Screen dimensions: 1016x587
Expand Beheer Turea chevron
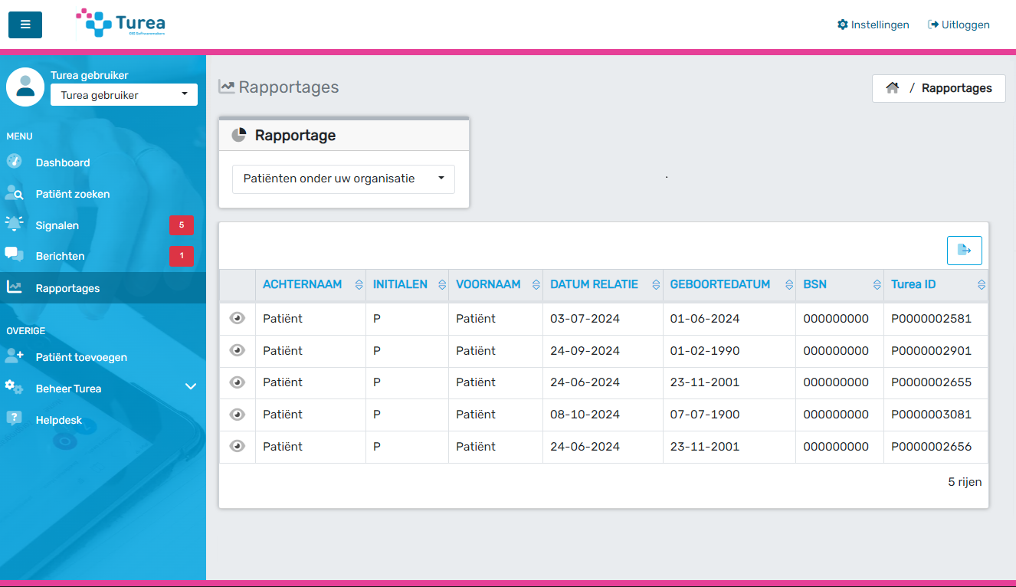[191, 388]
